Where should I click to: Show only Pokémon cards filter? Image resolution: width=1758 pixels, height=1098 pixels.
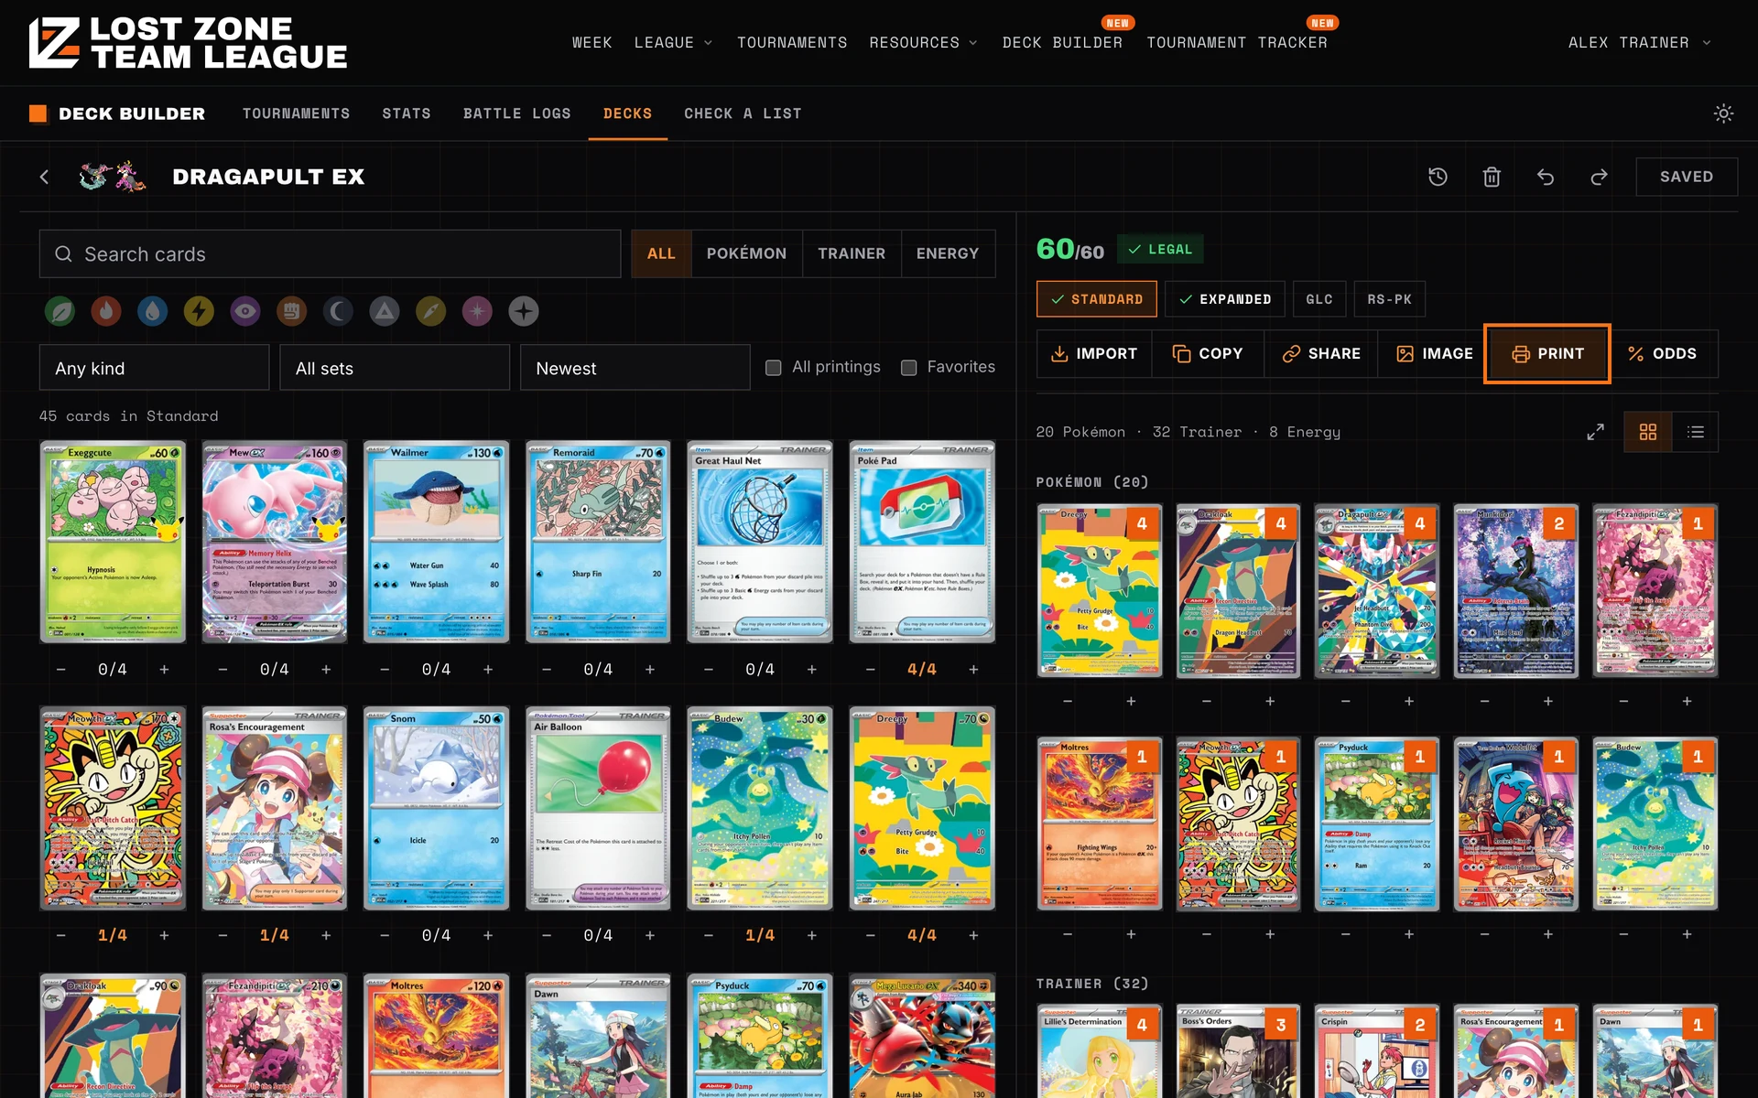(x=746, y=253)
